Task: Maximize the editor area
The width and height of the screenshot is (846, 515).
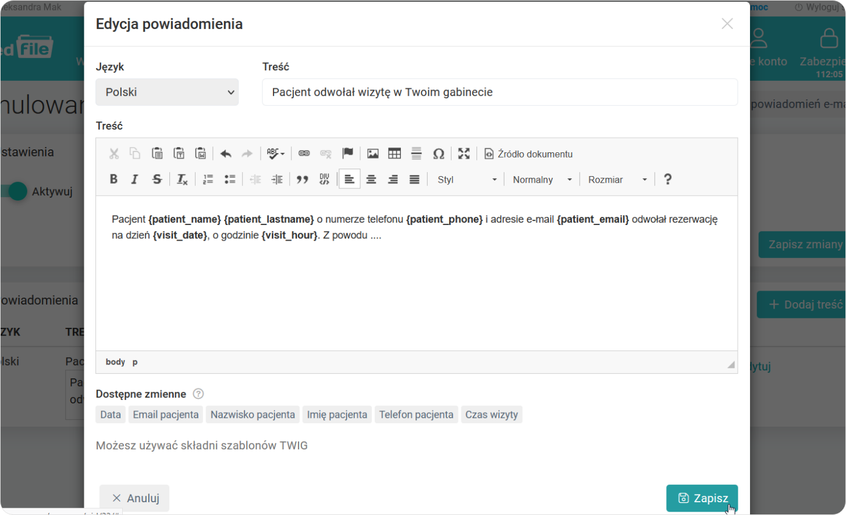Action: tap(464, 153)
